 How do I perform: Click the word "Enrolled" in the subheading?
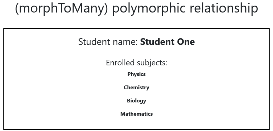click(x=120, y=63)
